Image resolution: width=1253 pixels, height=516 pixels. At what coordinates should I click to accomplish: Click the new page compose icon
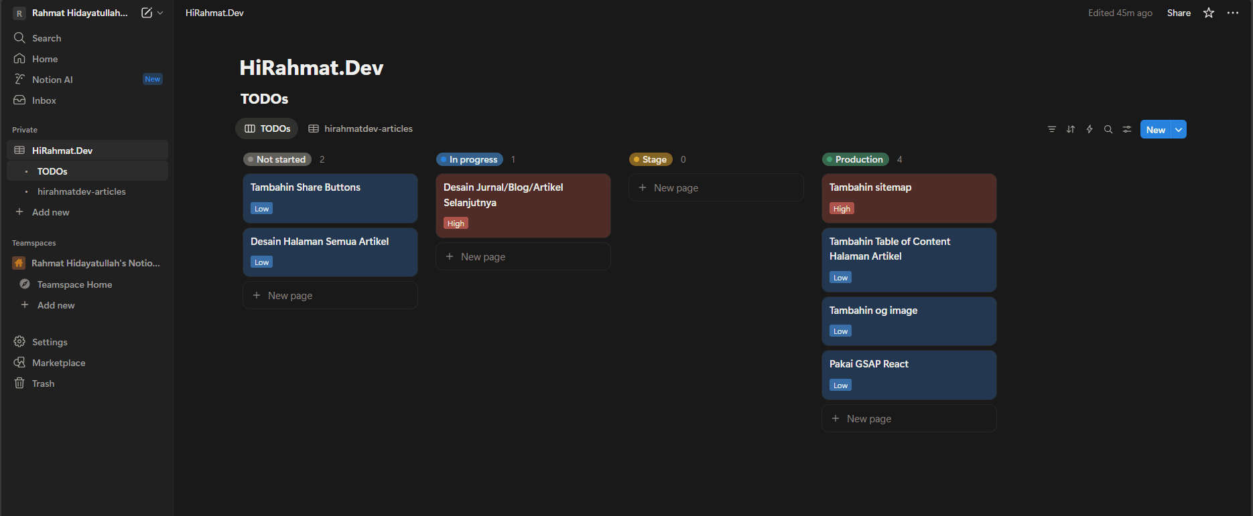pos(146,13)
